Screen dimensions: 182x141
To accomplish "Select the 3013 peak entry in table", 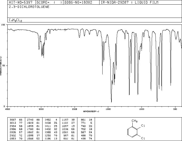I will click(x=16, y=123).
